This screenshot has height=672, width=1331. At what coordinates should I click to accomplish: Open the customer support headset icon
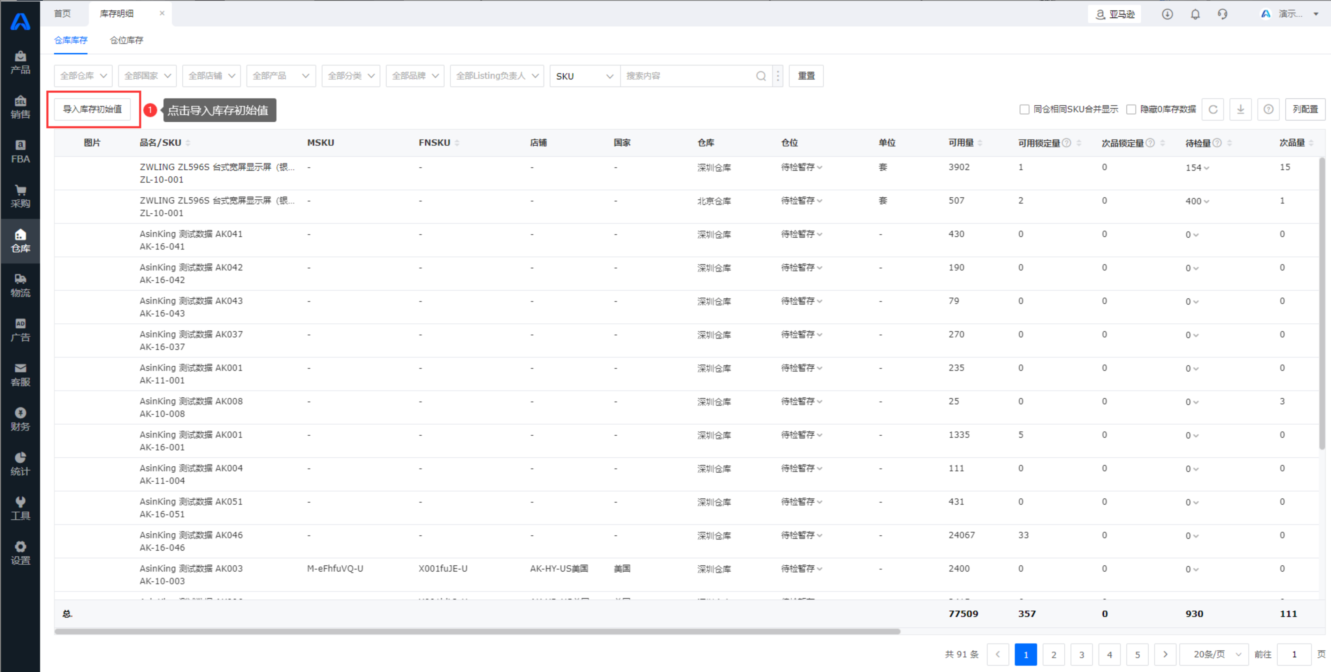[1223, 14]
